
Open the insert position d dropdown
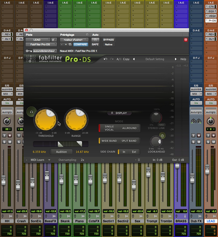tap(54, 40)
